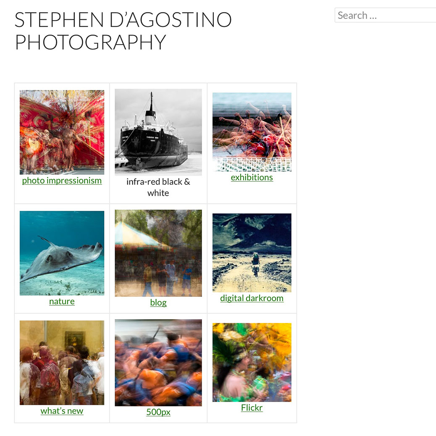Click the Mona Lisa crowd thumbnail
The image size is (436, 436).
62,362
